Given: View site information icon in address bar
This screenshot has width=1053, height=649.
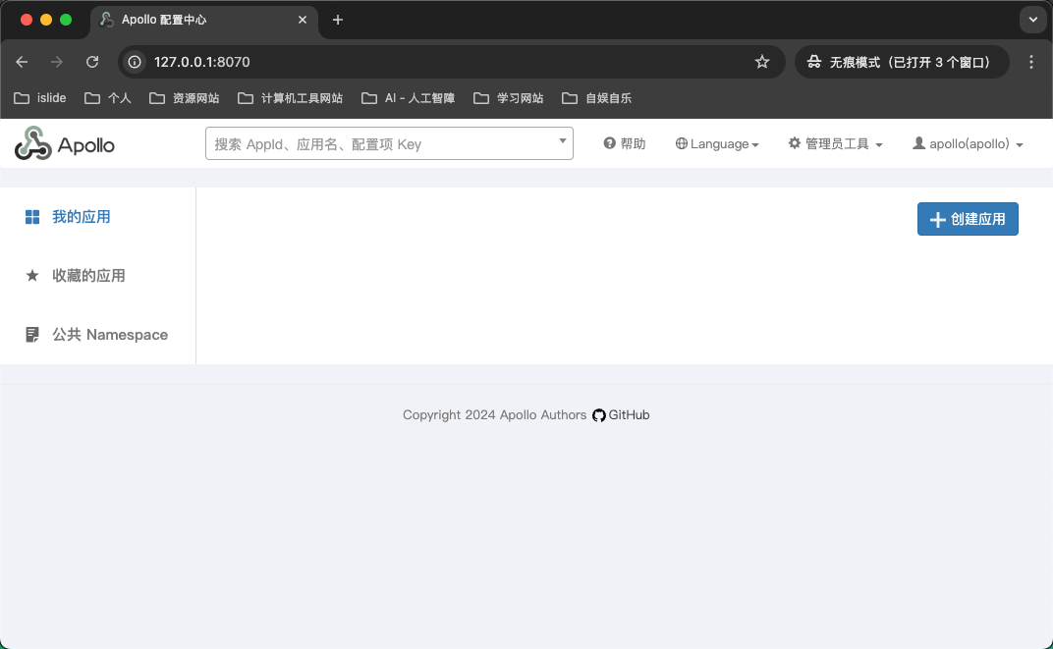Looking at the screenshot, I should tap(136, 62).
